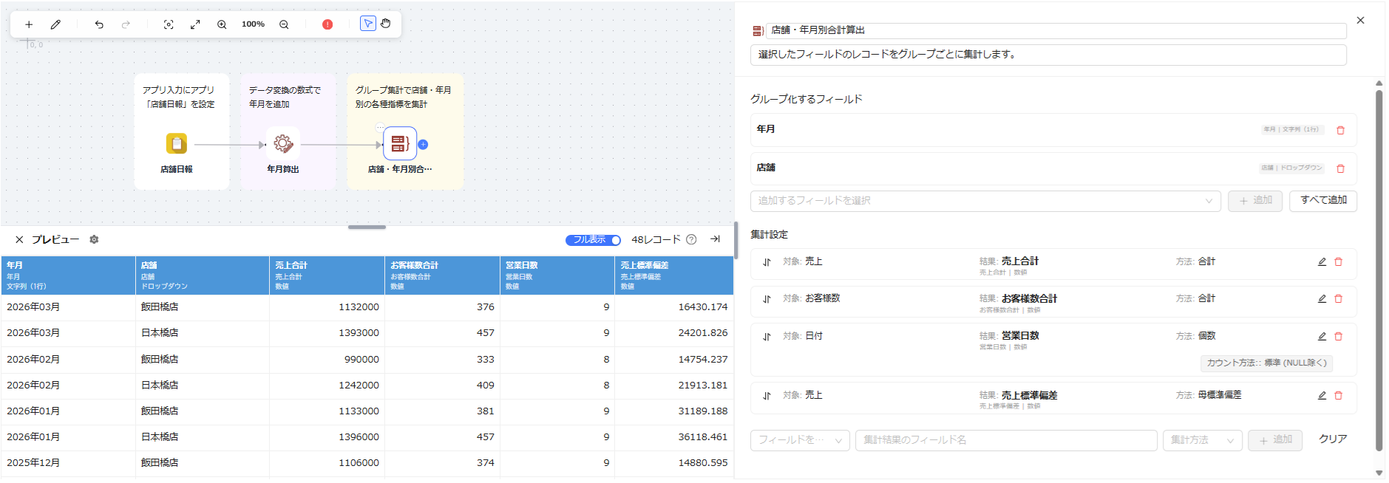
Task: Select the 年月算出 data transform node
Action: pos(283,143)
